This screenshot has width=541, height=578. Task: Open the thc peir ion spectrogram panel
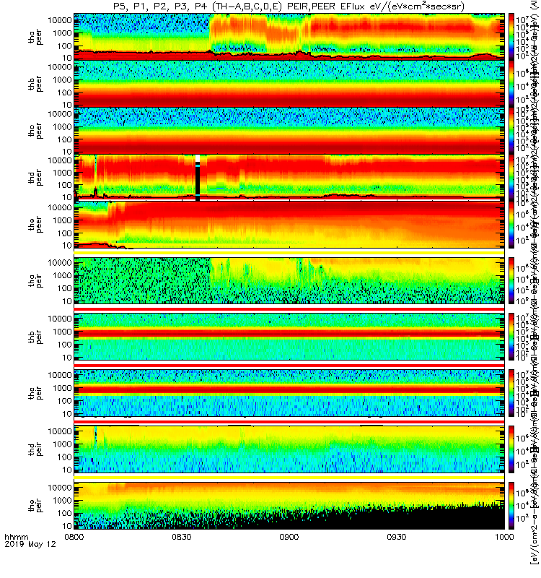[289, 393]
